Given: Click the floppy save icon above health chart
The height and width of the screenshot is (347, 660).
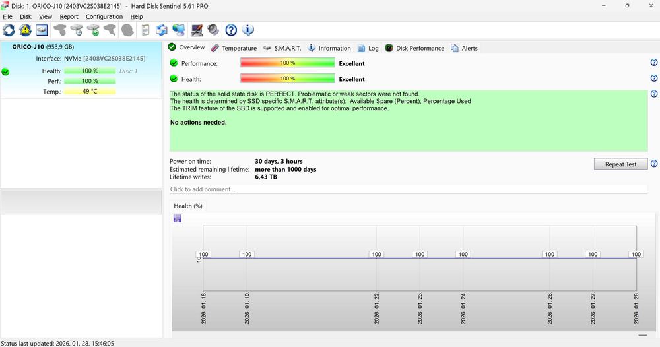Looking at the screenshot, I should tap(178, 218).
